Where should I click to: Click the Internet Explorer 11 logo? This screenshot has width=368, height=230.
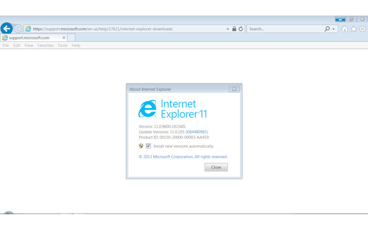click(172, 109)
